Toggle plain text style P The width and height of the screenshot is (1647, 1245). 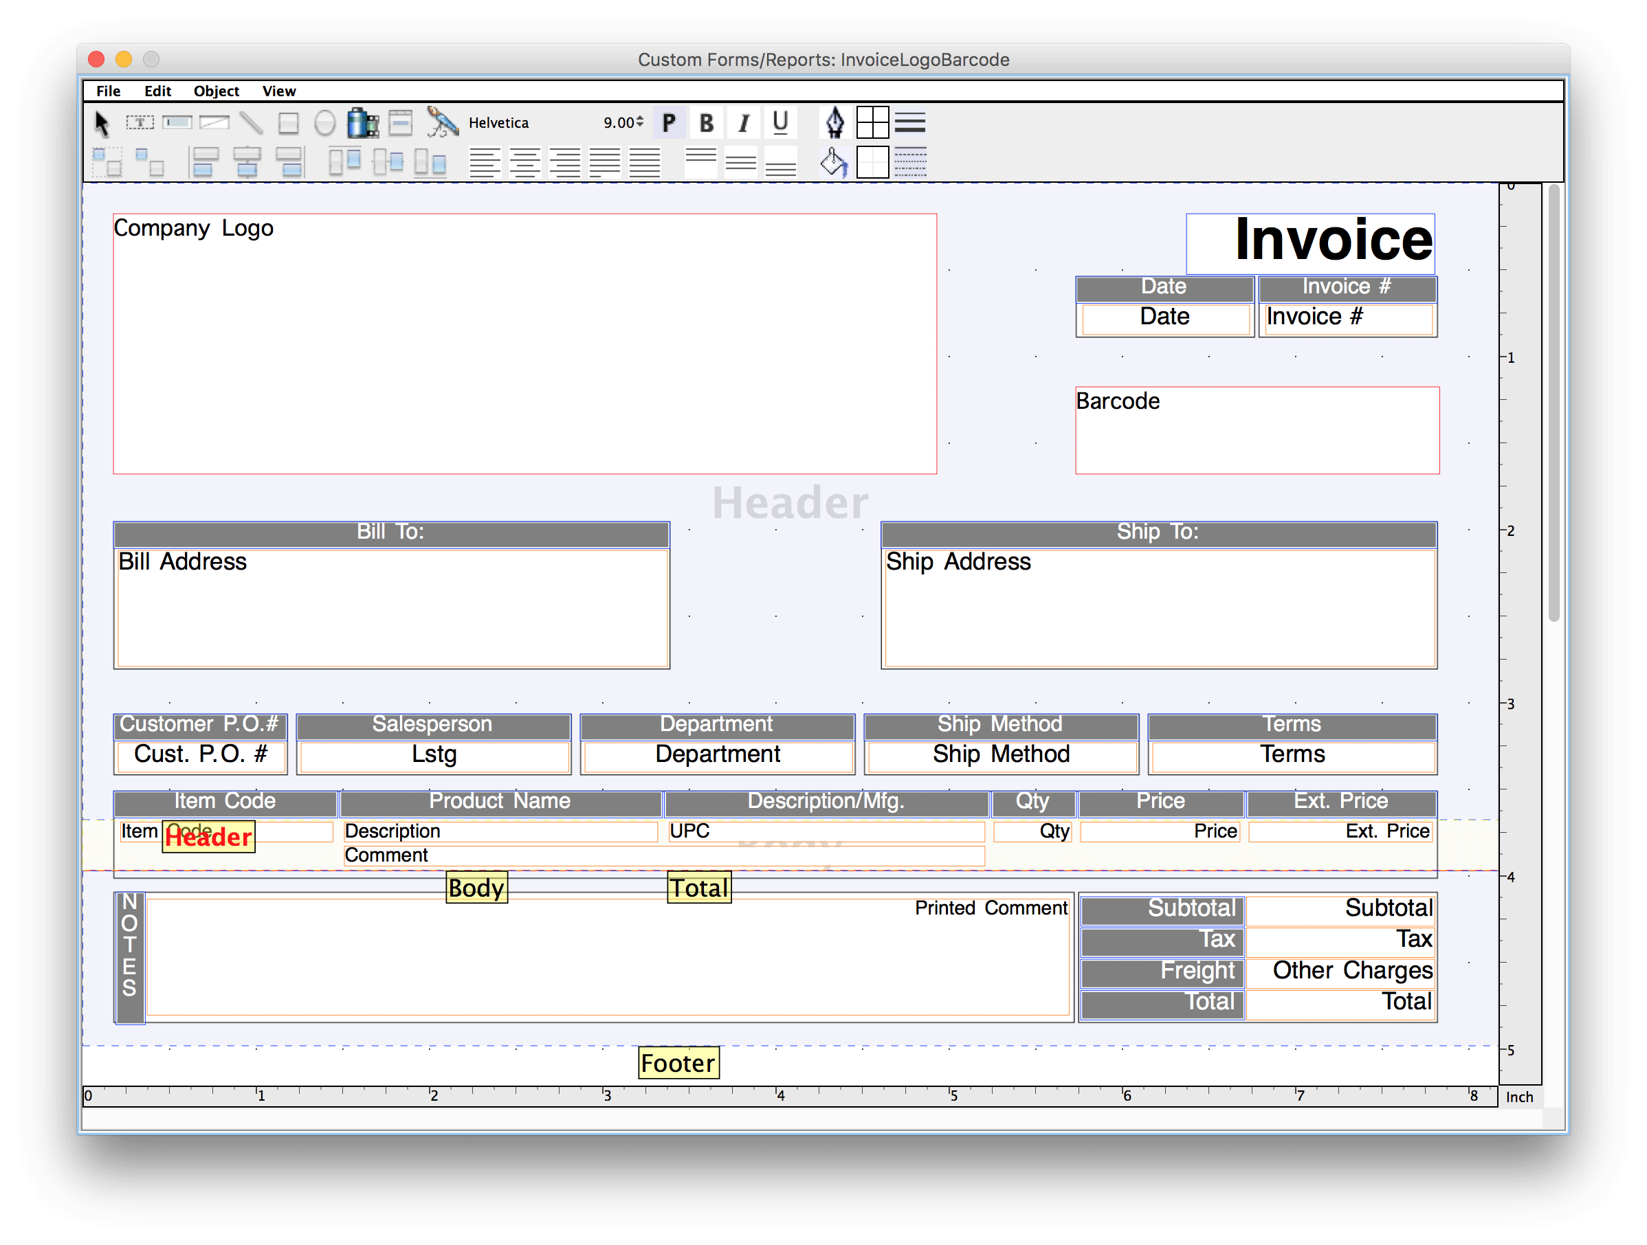(x=669, y=123)
